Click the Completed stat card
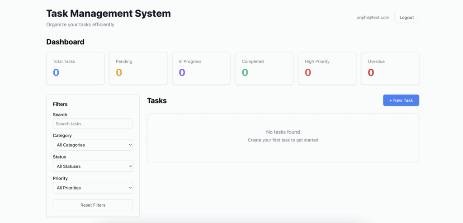This screenshot has height=223, width=463. 264,68
